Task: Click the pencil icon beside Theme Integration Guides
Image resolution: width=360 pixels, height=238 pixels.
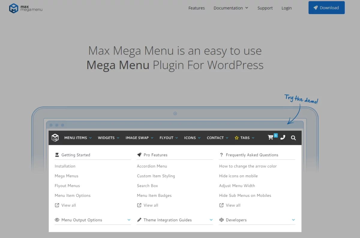Action: click(139, 220)
